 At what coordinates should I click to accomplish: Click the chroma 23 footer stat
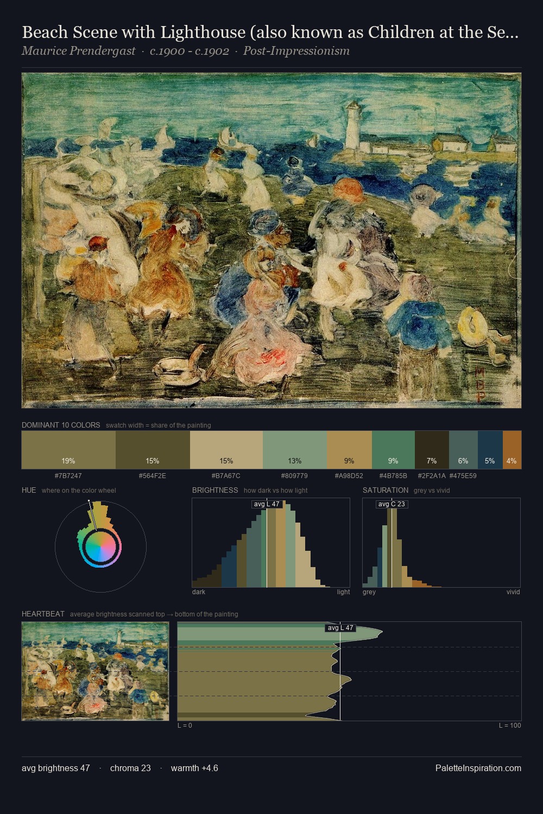(130, 768)
